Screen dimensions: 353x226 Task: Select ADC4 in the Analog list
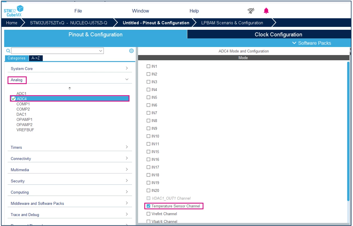click(x=70, y=99)
